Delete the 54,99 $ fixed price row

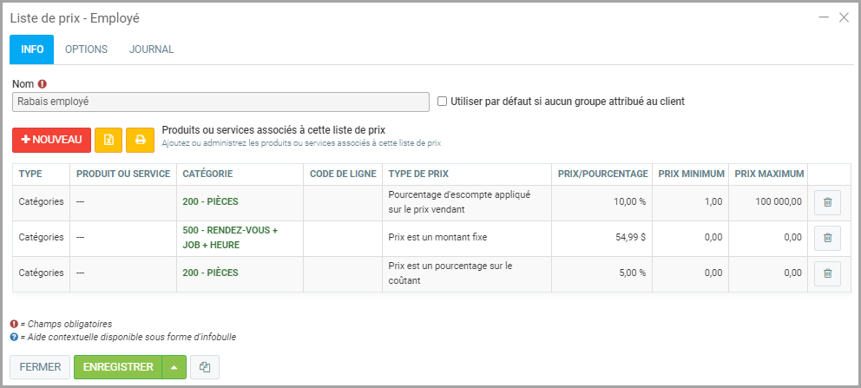(x=827, y=238)
